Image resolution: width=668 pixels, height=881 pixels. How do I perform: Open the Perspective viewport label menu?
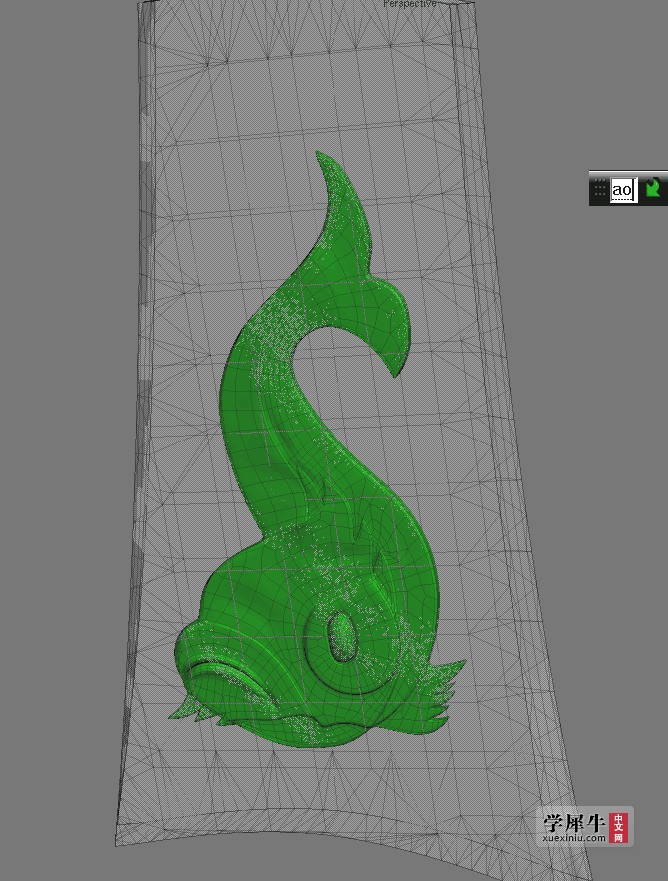point(410,3)
